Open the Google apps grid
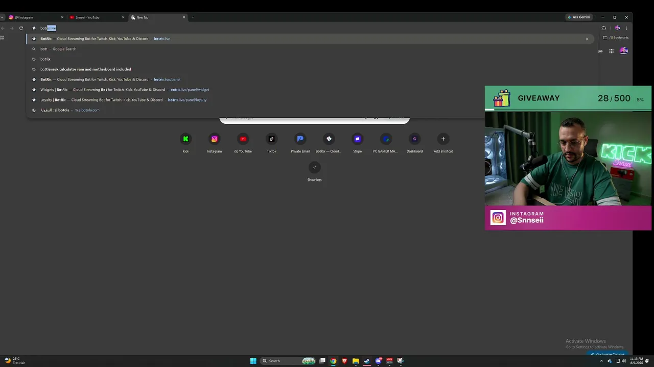The width and height of the screenshot is (654, 367). [x=611, y=51]
